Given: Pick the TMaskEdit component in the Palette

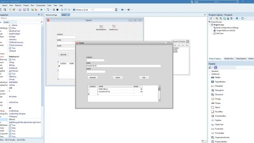Looking at the screenshot, I should tap(219, 86).
